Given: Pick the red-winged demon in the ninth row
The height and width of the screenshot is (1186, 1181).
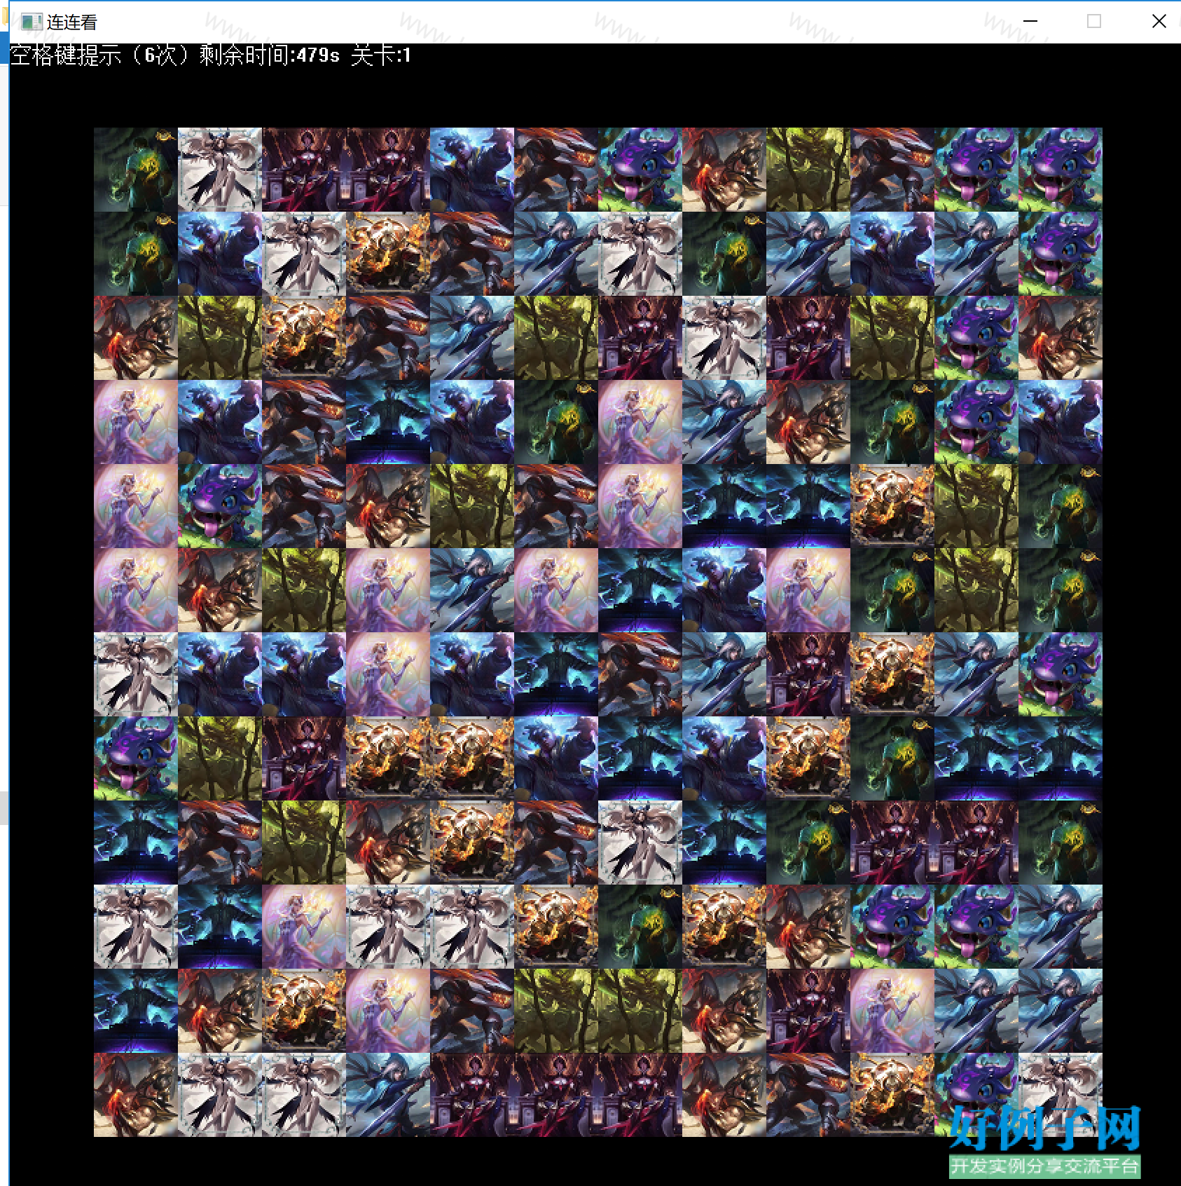Looking at the screenshot, I should tap(388, 843).
